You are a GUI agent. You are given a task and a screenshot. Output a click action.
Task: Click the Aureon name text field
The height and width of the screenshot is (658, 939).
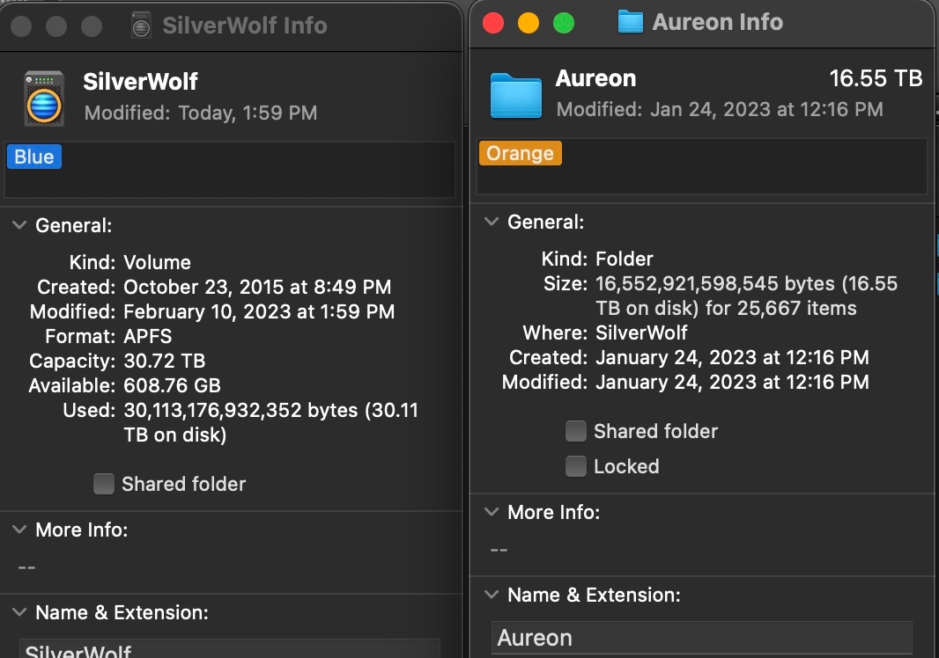pos(701,638)
